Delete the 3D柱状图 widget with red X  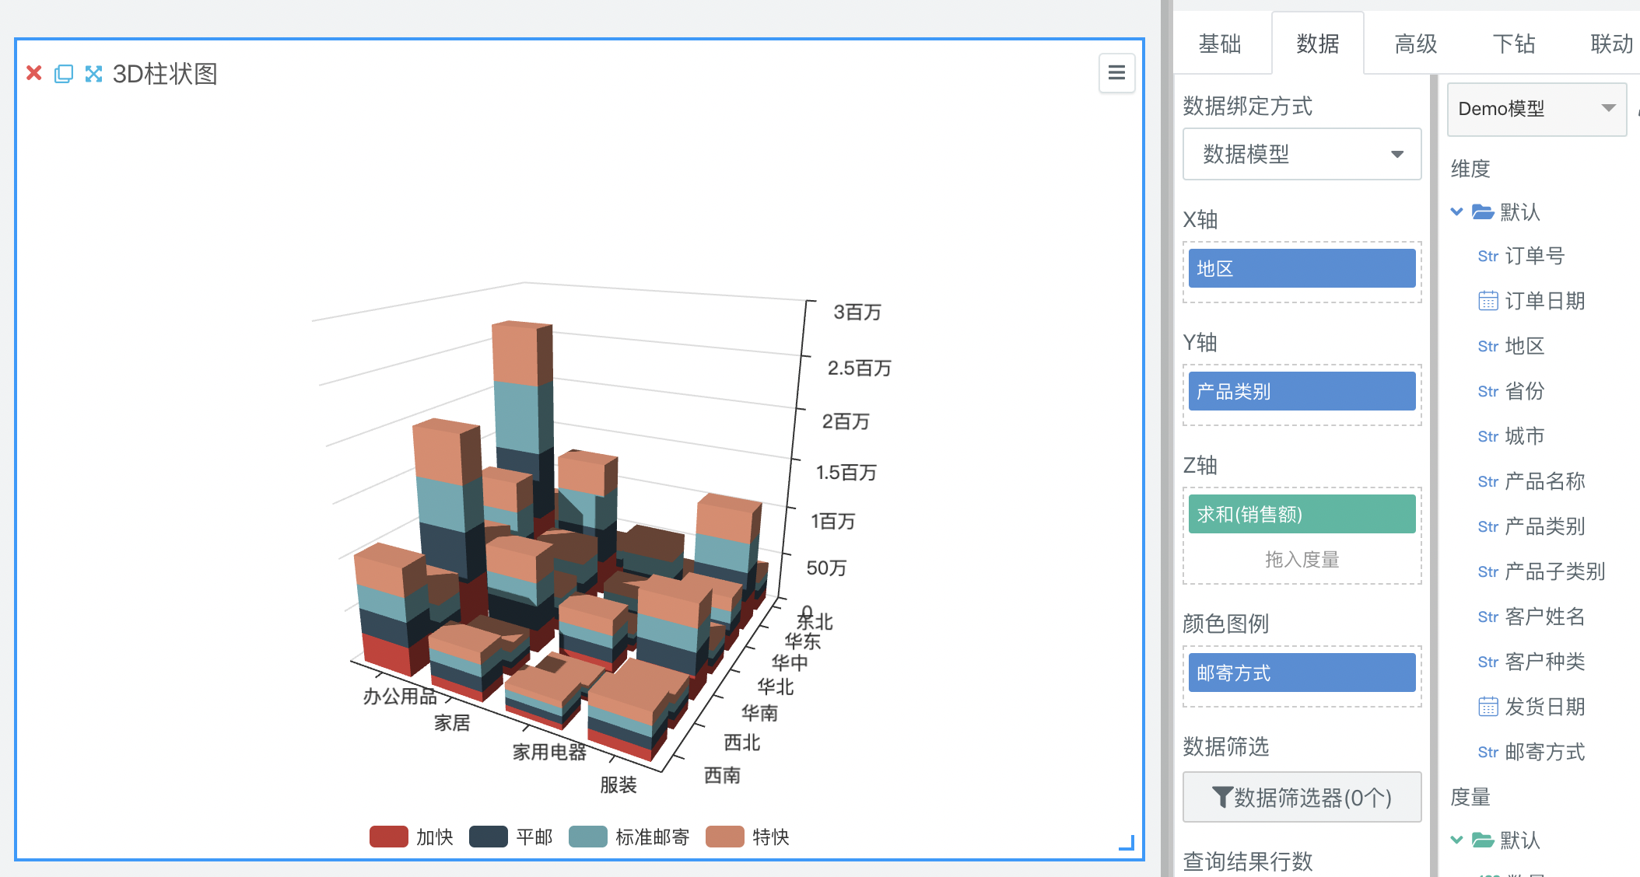click(33, 73)
